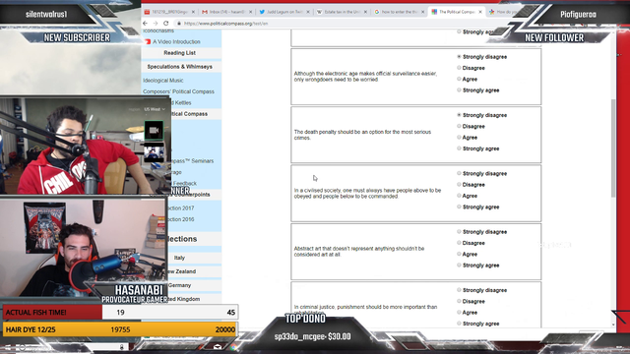Select Strongly agree for civilised society question
This screenshot has height=354, width=630.
tap(459, 207)
